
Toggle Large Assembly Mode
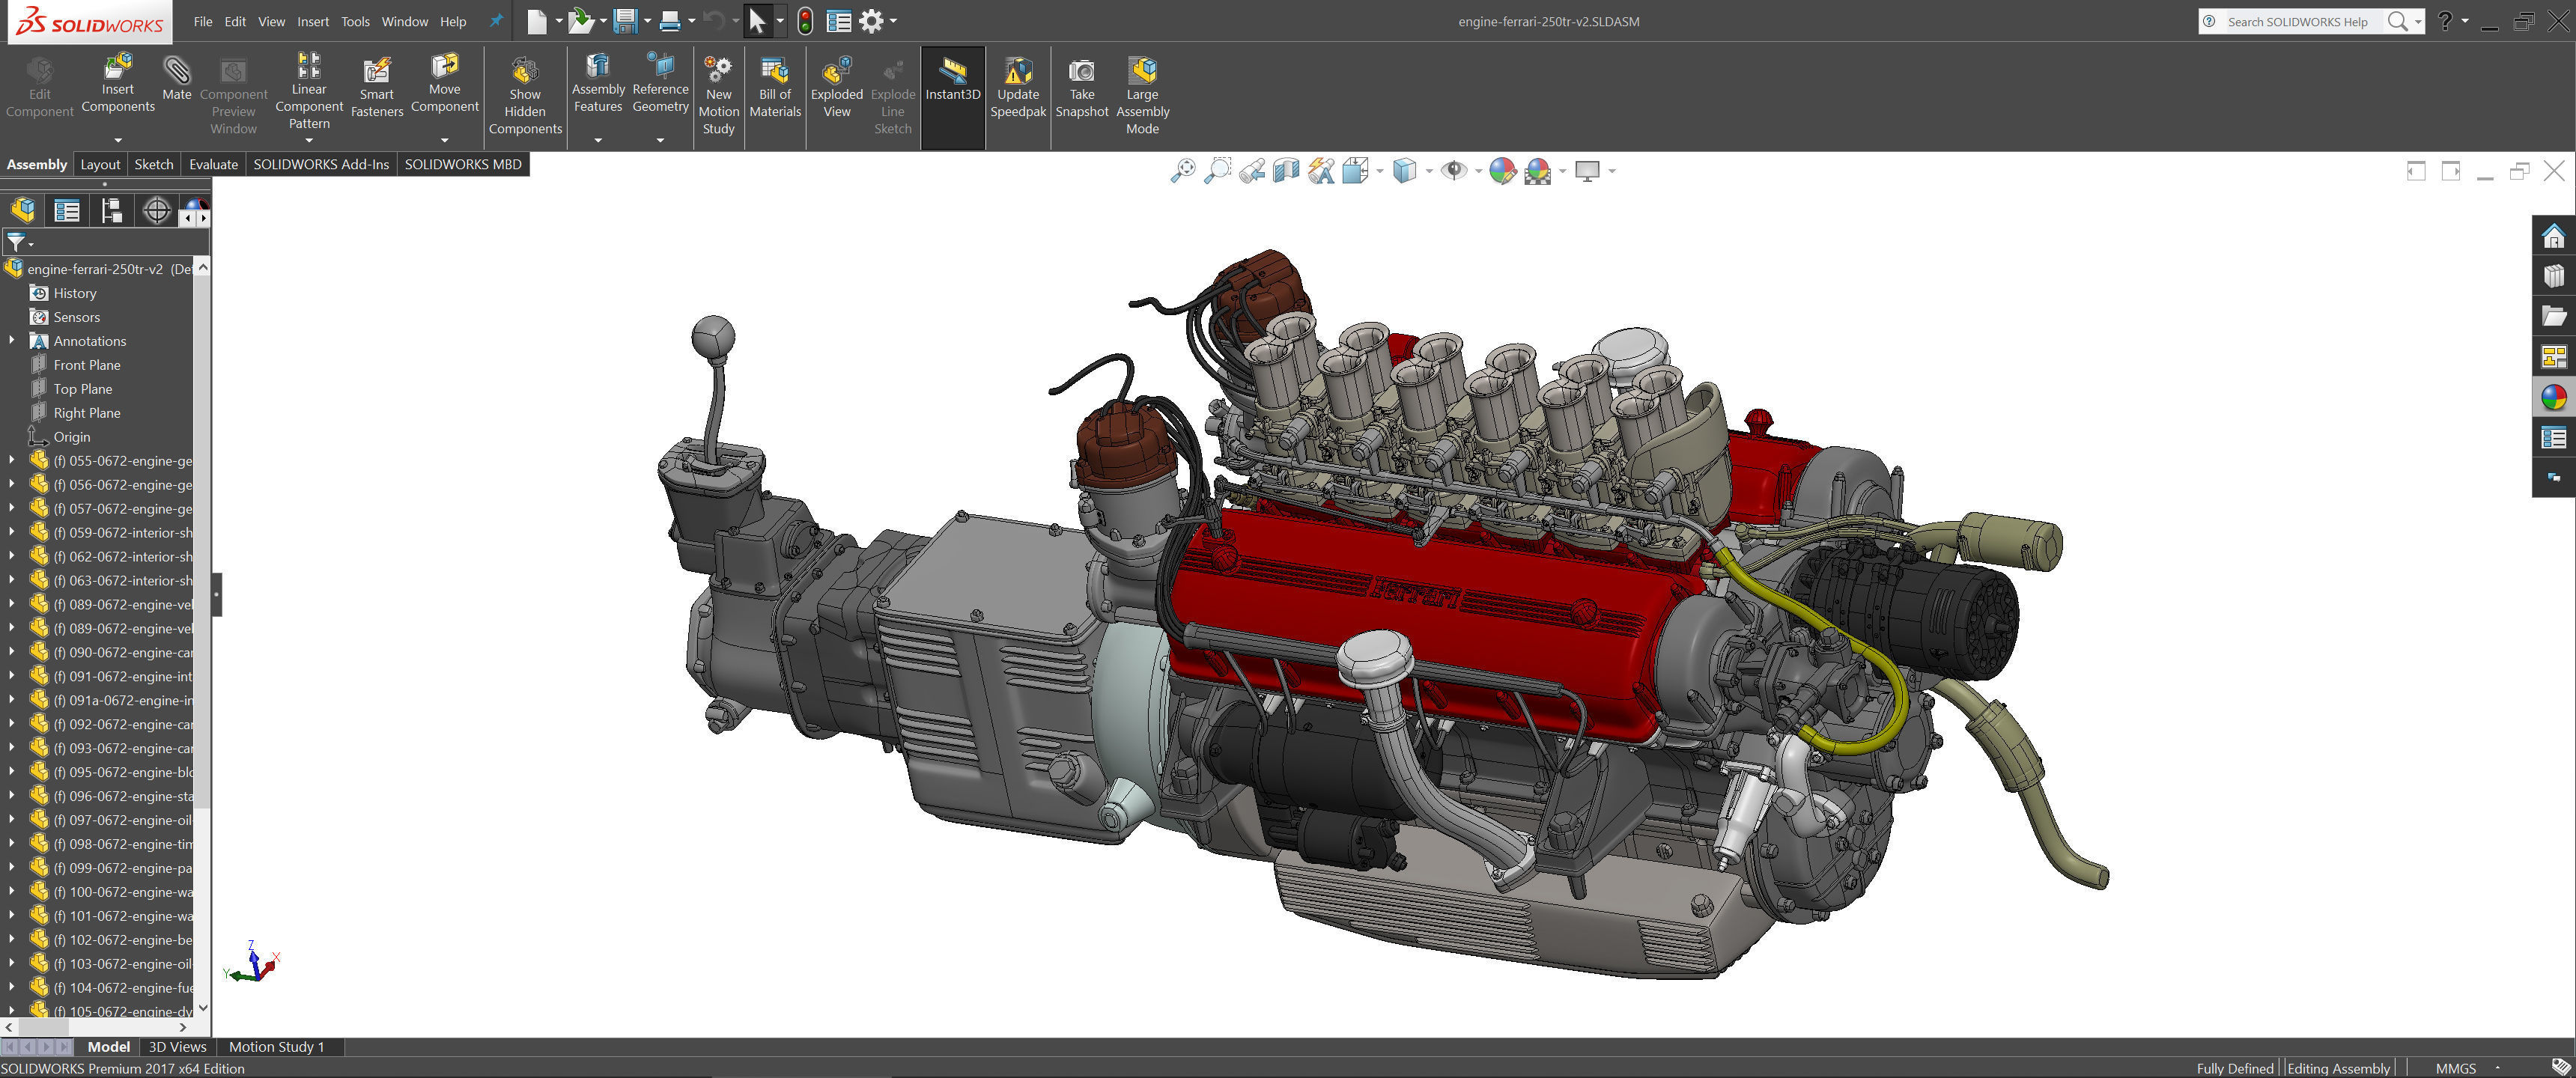[x=1142, y=72]
